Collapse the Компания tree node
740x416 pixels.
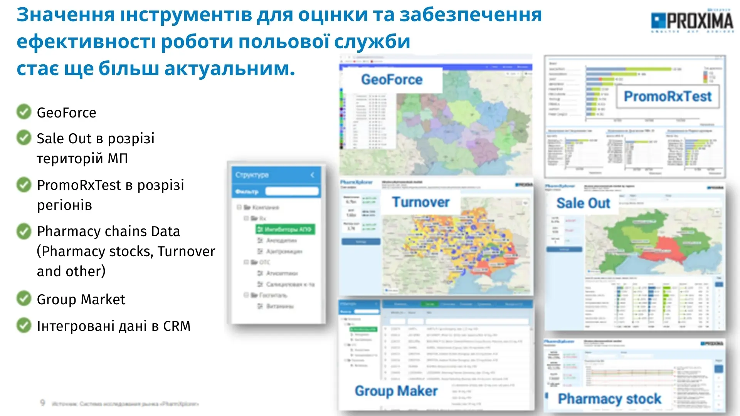point(239,207)
